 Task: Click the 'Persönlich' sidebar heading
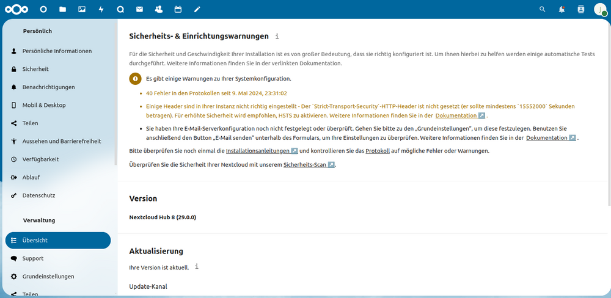click(x=37, y=31)
